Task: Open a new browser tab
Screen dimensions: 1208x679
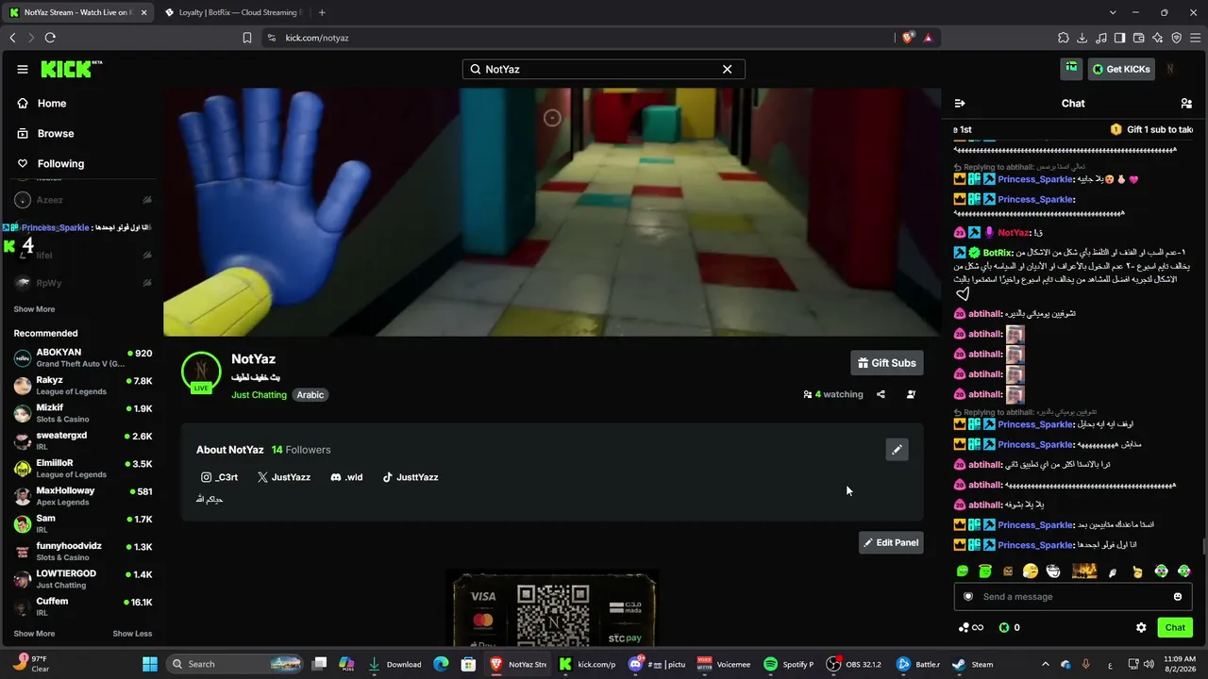Action: [322, 12]
